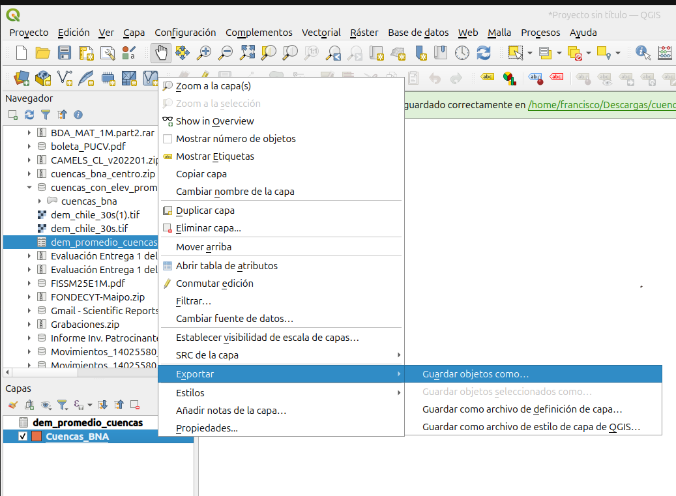Click the Remove Layer icon in Capas toolbar
The width and height of the screenshot is (676, 496).
pyautogui.click(x=135, y=405)
